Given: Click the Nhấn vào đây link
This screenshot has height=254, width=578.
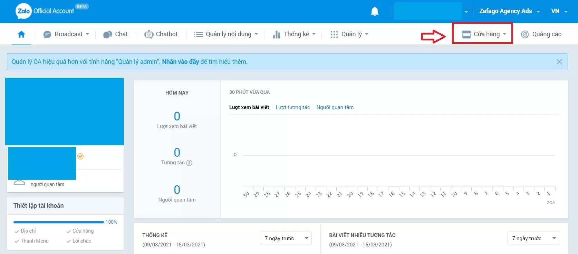Looking at the screenshot, I should point(181,62).
